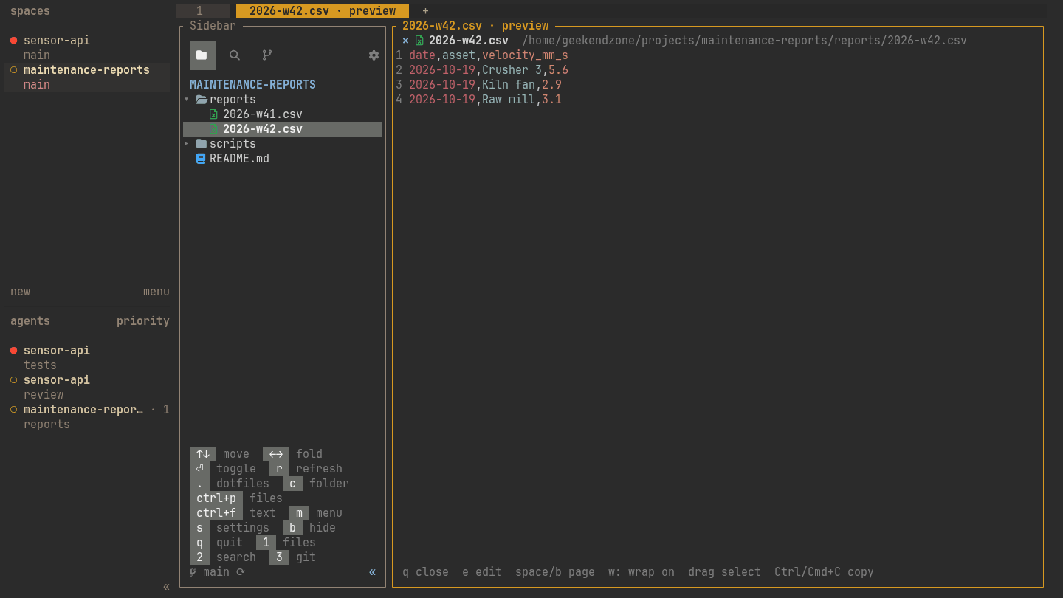
Task: Select the maintenance-reports space
Action: point(87,78)
